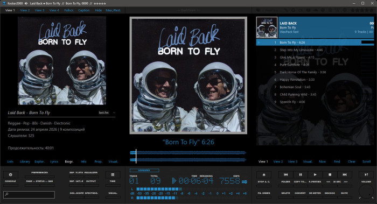The height and width of the screenshot is (204, 377).
Task: Select View 2 below the playlist
Action: 278,161
